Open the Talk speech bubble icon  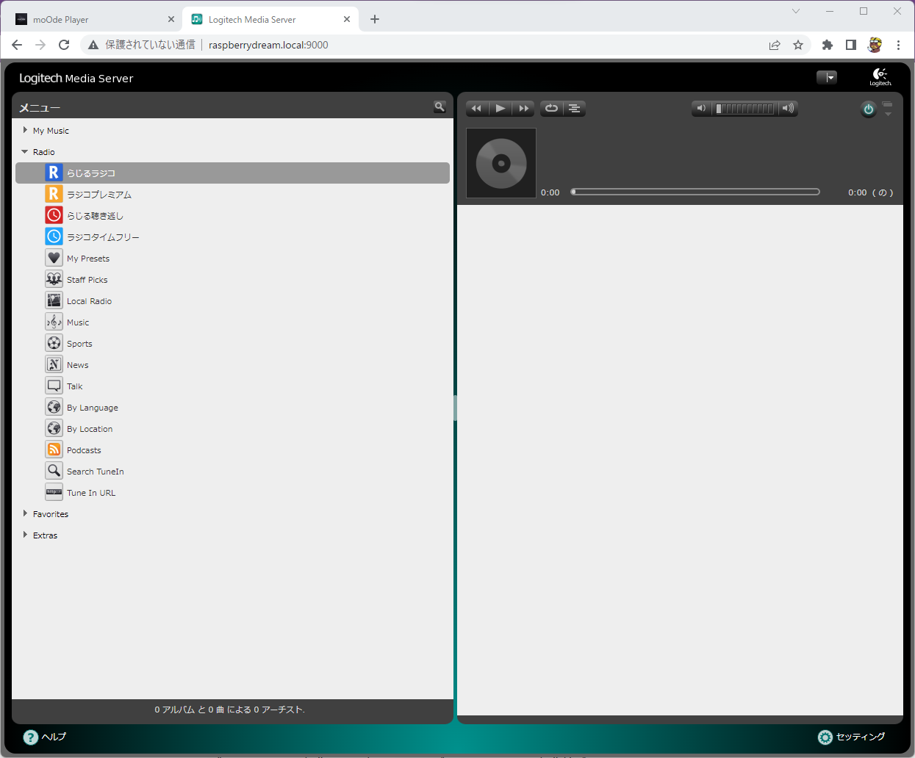(x=54, y=386)
